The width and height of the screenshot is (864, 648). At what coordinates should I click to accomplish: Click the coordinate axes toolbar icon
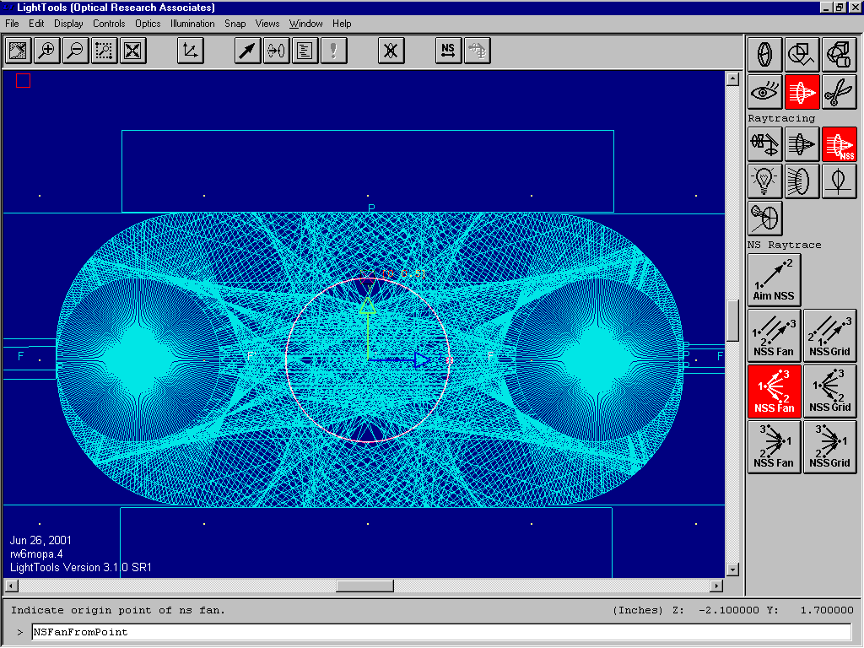point(191,51)
